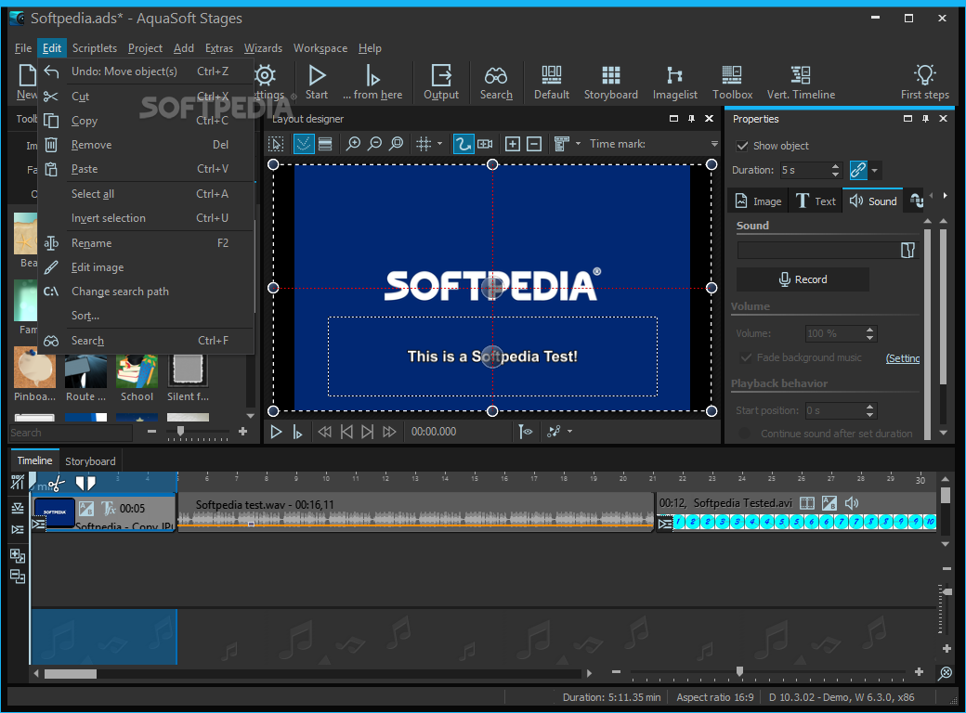Open the Time mark dropdown
Viewport: 966px width, 713px height.
(x=714, y=144)
